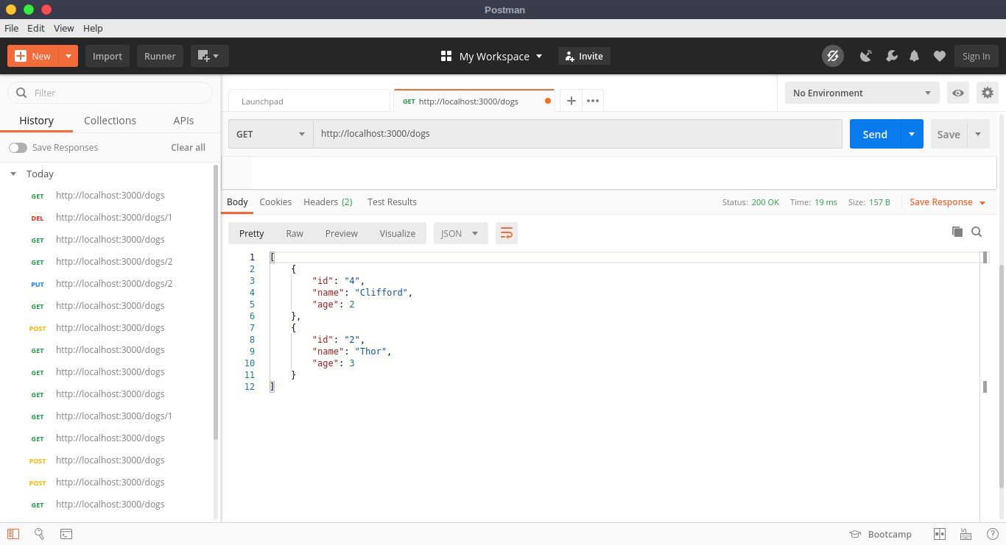
Task: Open the Postman console icon
Action: (x=66, y=534)
